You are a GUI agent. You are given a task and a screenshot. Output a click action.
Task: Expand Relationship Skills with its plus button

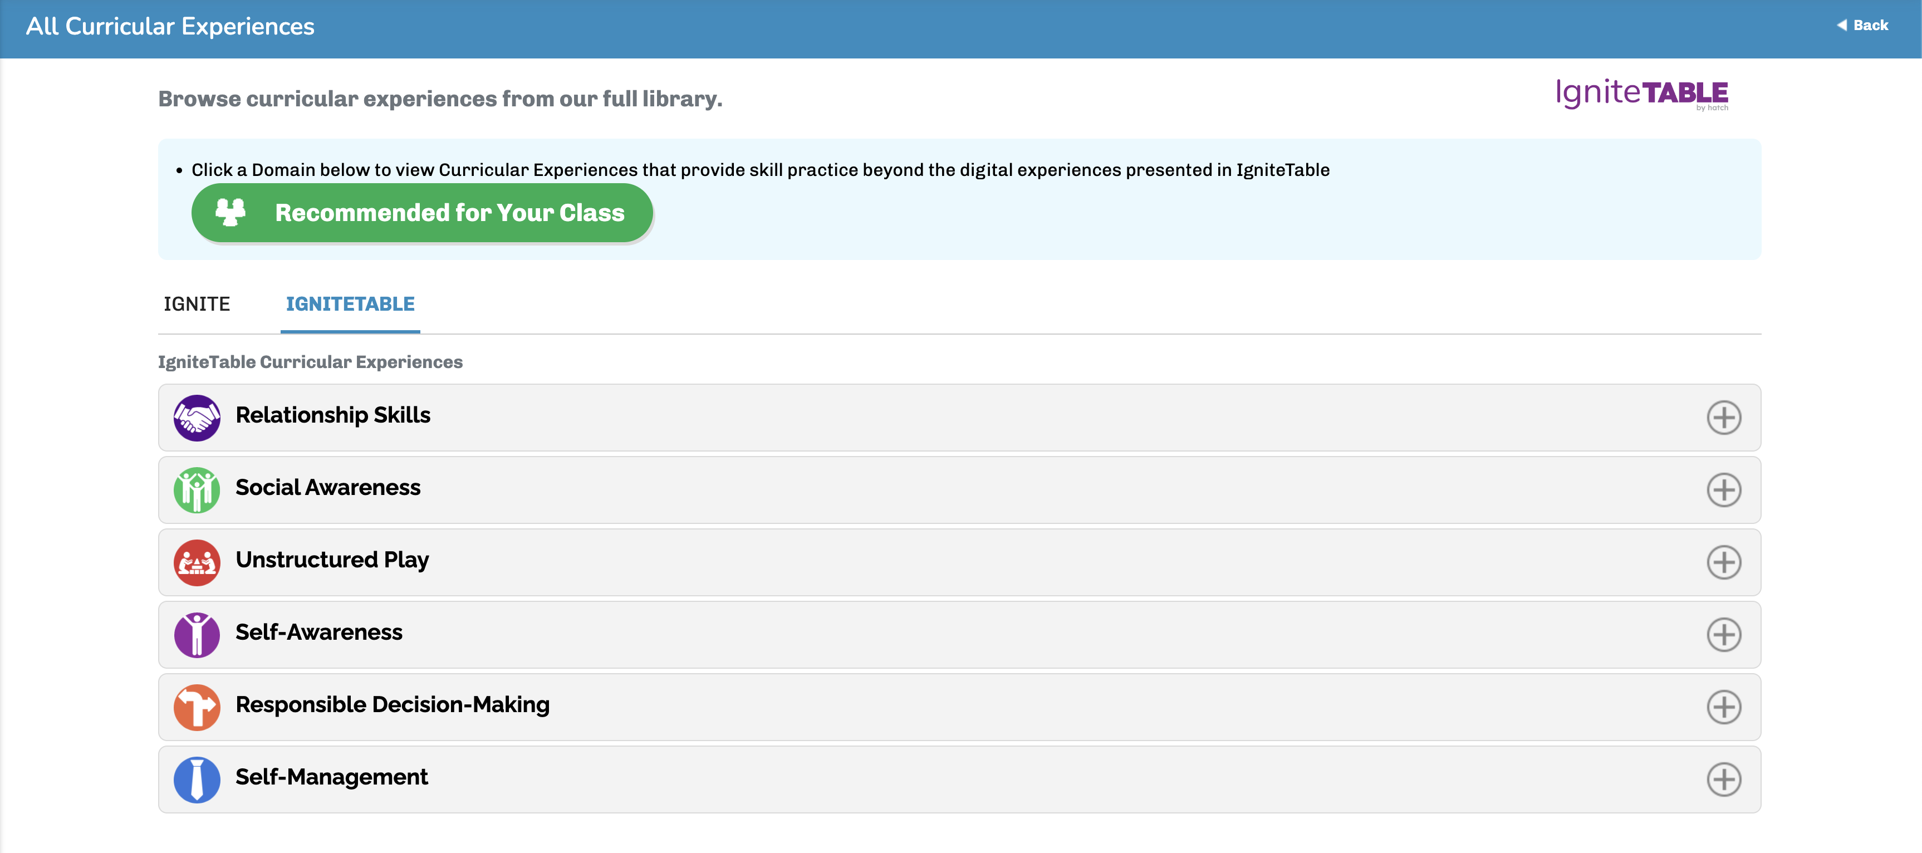(x=1724, y=417)
